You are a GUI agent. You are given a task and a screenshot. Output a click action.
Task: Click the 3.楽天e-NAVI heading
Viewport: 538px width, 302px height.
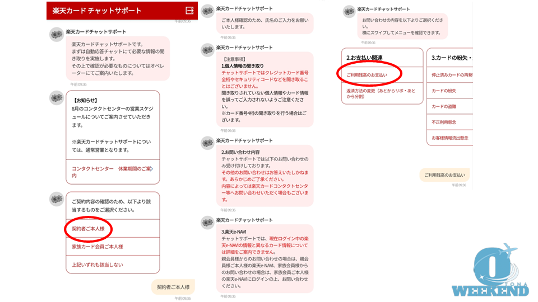coord(233,232)
